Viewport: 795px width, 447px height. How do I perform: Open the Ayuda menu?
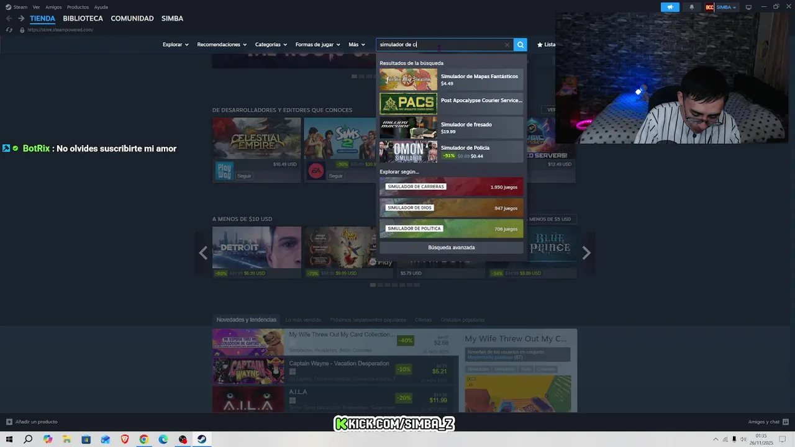101,7
